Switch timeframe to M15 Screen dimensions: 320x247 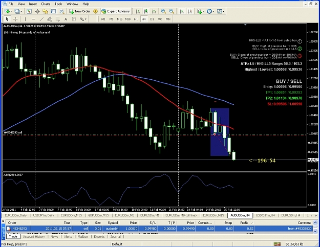119,19
